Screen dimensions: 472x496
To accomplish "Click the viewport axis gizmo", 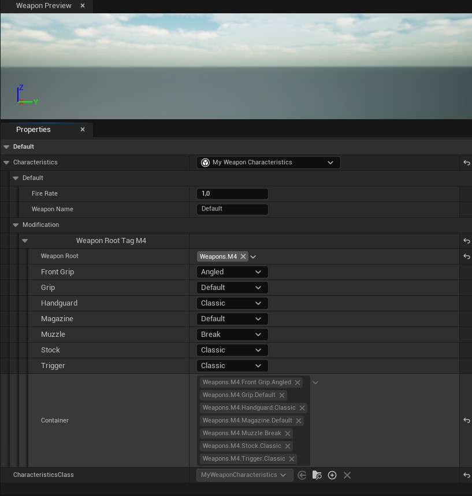I will click(27, 94).
